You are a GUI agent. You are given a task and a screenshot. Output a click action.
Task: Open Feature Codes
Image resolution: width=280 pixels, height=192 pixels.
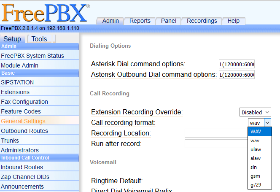pos(40,111)
